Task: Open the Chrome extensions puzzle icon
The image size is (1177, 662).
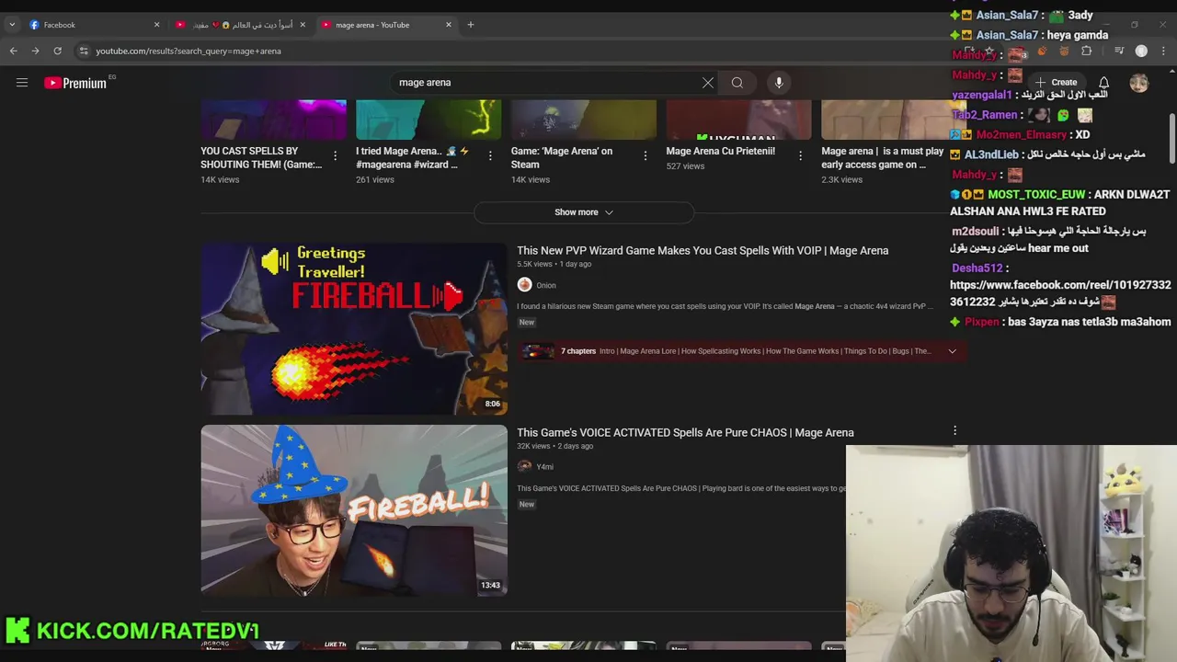Action: [x=1086, y=51]
